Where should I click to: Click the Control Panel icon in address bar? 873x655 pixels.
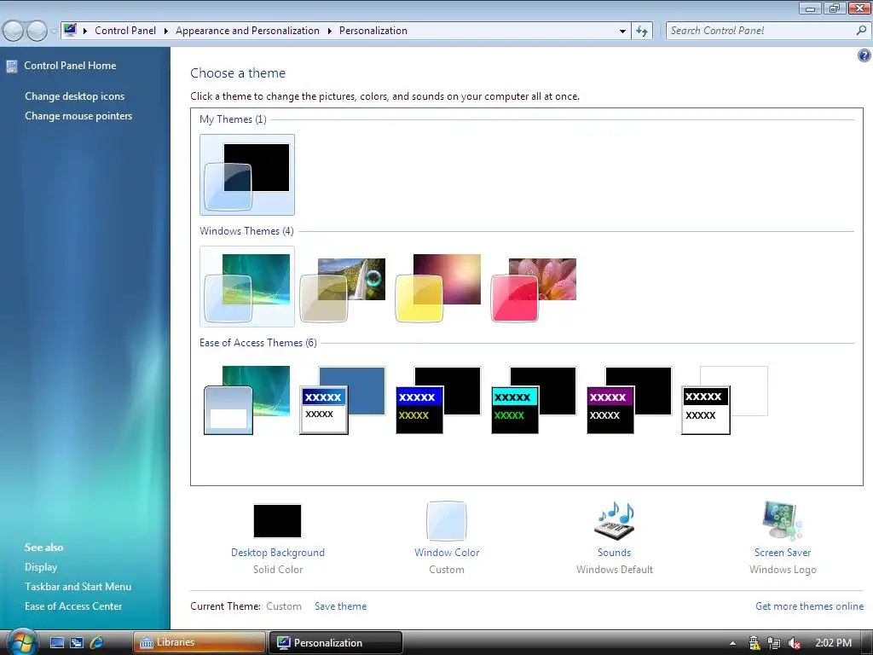tap(70, 30)
